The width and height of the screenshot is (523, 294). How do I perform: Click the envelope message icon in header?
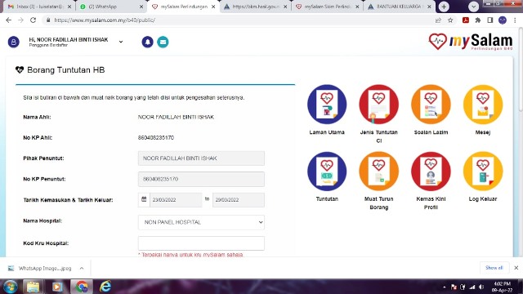pyautogui.click(x=163, y=42)
